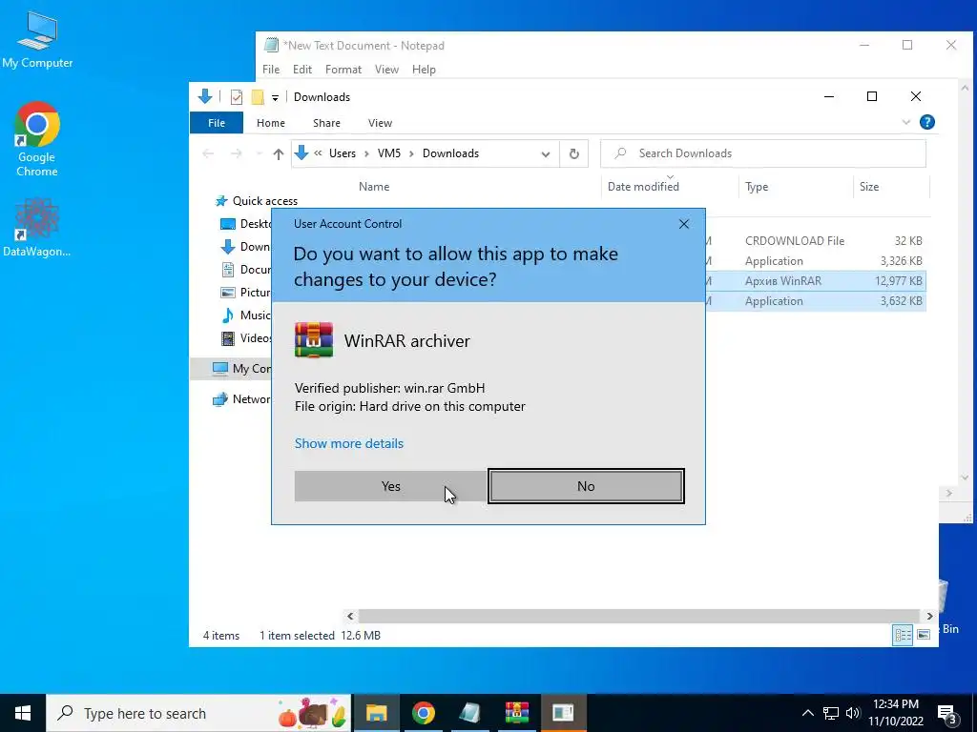Switch to Large icons view in status bar
Screen dimensions: 977x732
pos(924,635)
